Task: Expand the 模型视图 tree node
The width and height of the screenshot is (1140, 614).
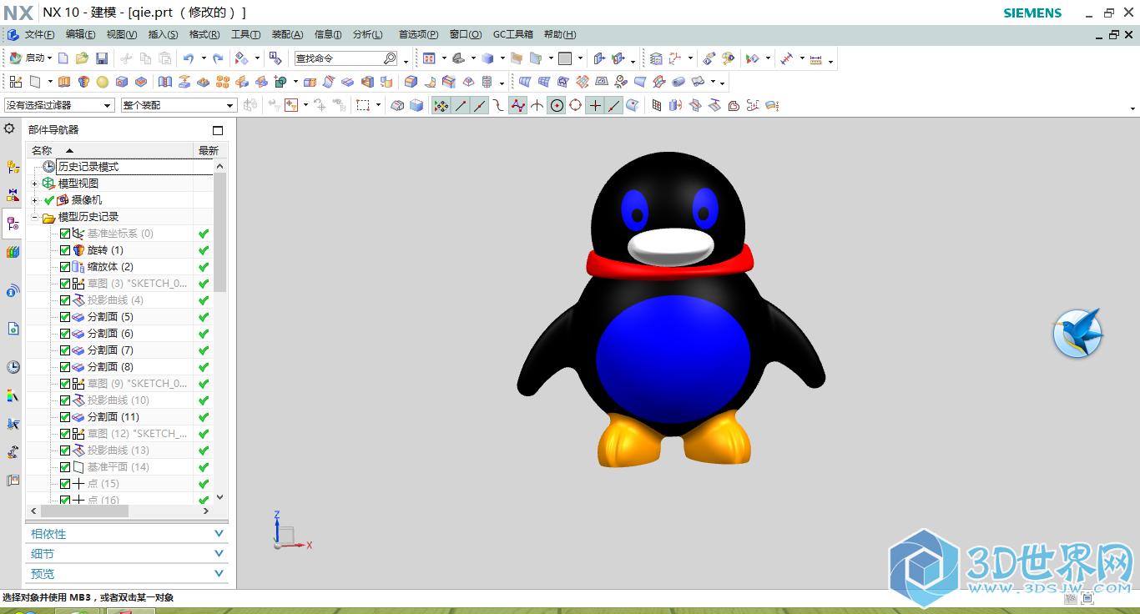Action: 34,184
